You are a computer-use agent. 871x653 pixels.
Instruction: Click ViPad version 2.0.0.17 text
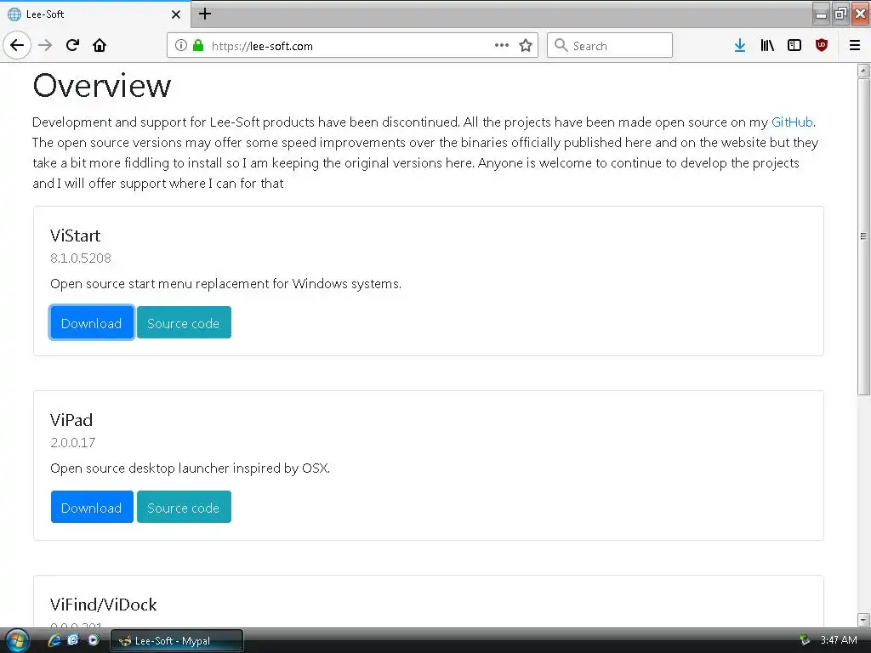coord(73,442)
